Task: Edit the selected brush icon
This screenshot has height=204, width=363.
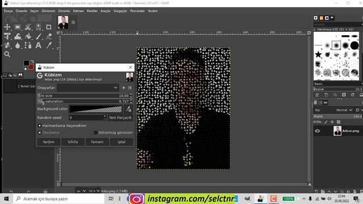Action: [317, 95]
